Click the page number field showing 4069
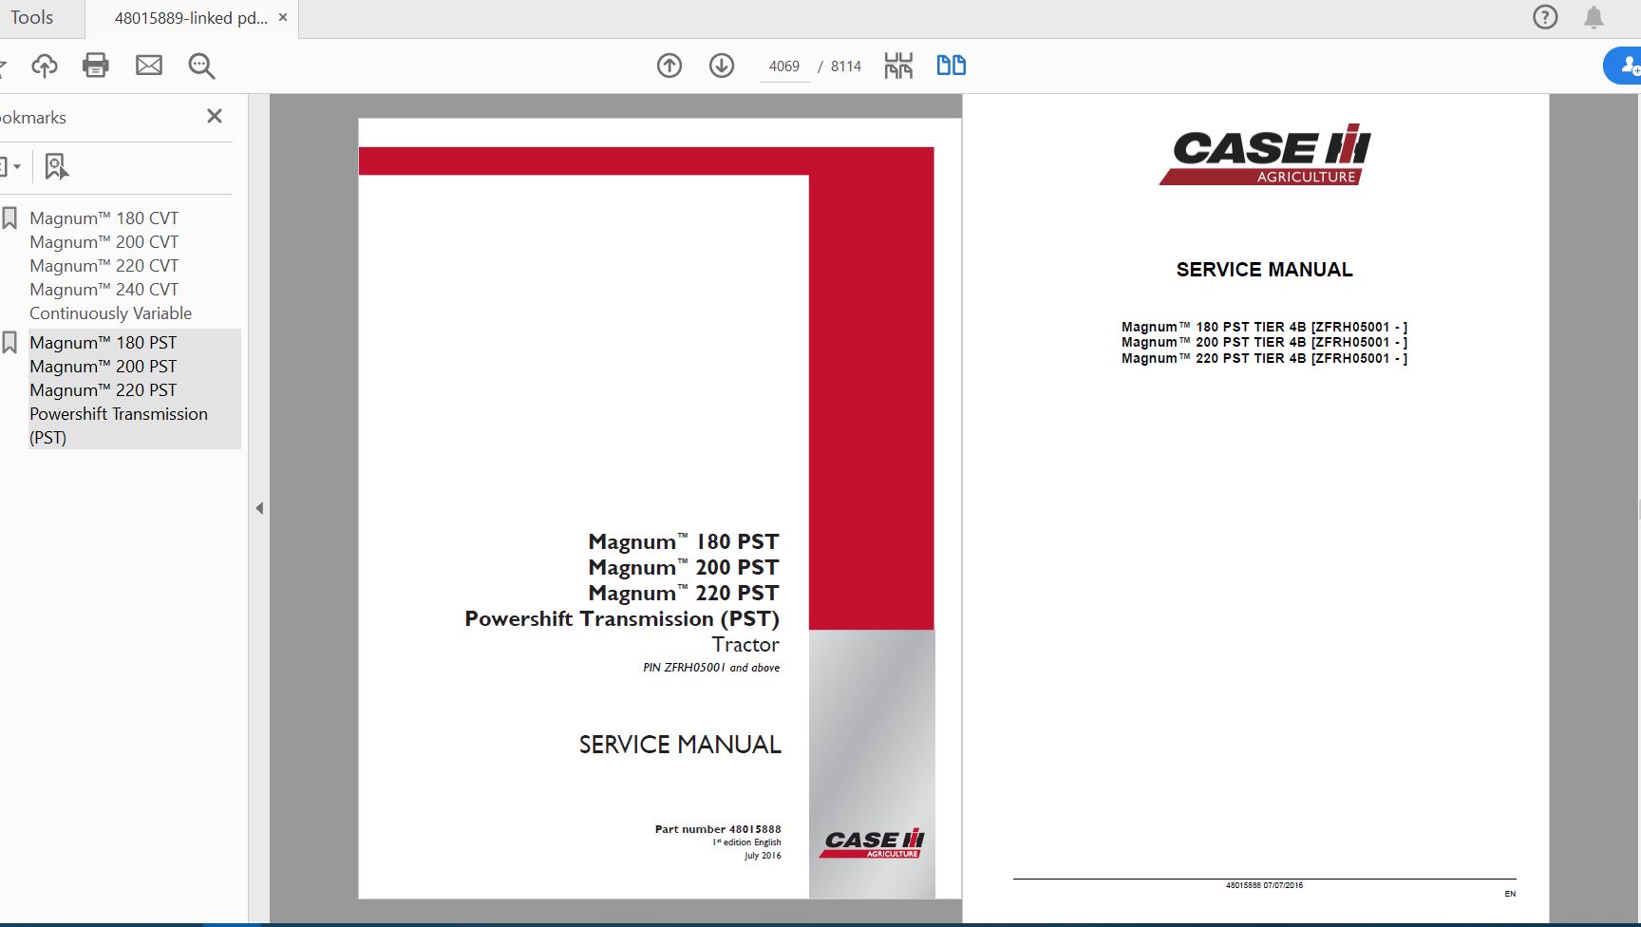Viewport: 1641px width, 927px height. [783, 66]
